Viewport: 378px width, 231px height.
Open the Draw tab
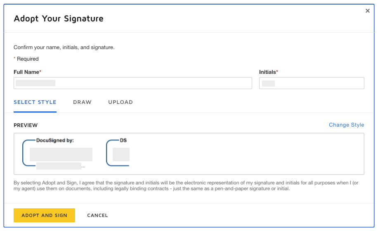coord(82,102)
